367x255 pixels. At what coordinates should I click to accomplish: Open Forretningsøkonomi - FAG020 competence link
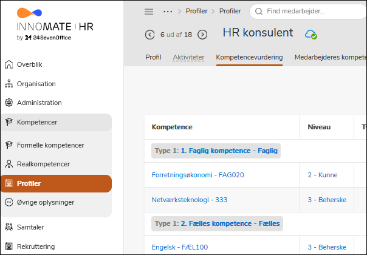click(197, 175)
